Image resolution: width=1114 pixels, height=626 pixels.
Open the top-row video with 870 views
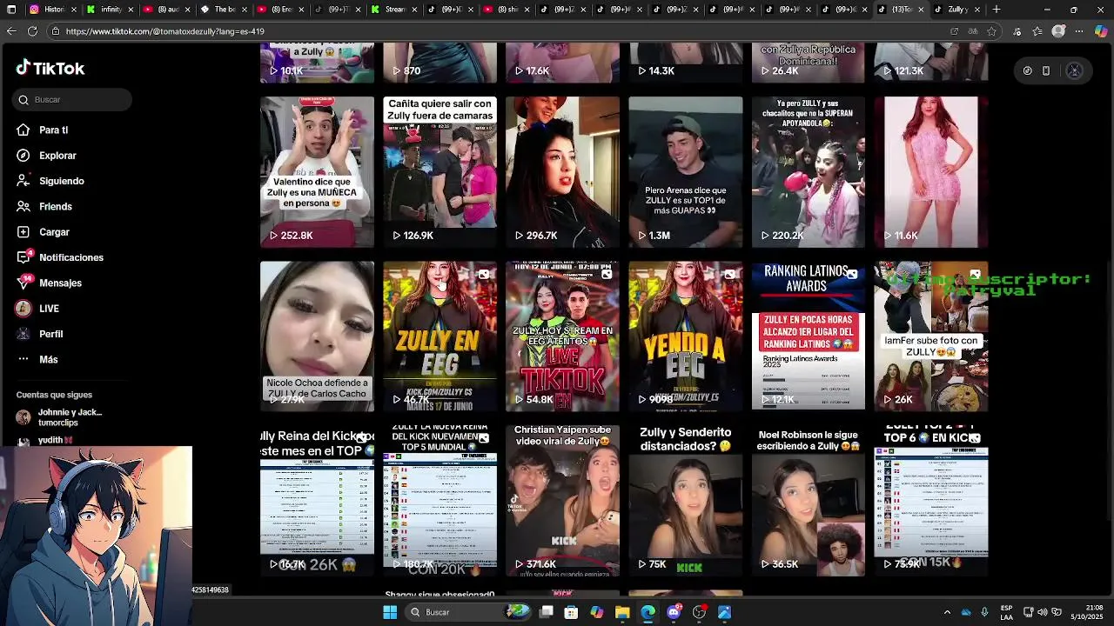tap(440, 63)
